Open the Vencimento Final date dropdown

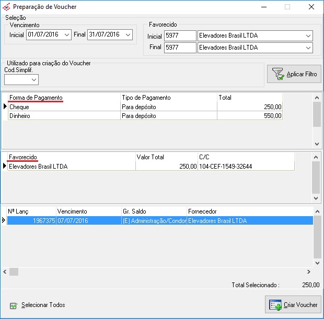point(128,35)
